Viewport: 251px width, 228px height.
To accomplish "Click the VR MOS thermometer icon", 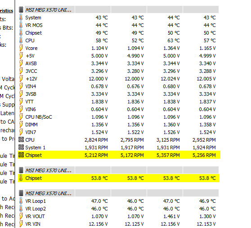I will point(21,25).
